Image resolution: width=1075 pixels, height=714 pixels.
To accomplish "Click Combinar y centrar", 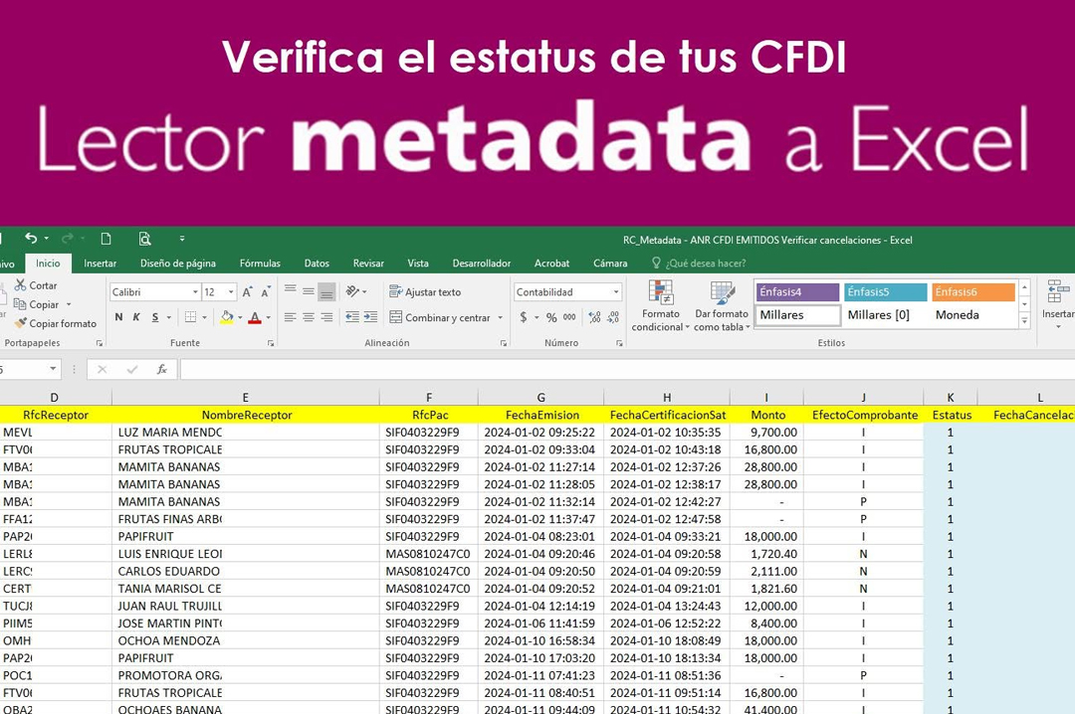I will click(440, 317).
